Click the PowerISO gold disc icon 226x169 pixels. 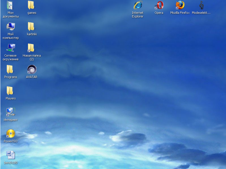pos(11,133)
